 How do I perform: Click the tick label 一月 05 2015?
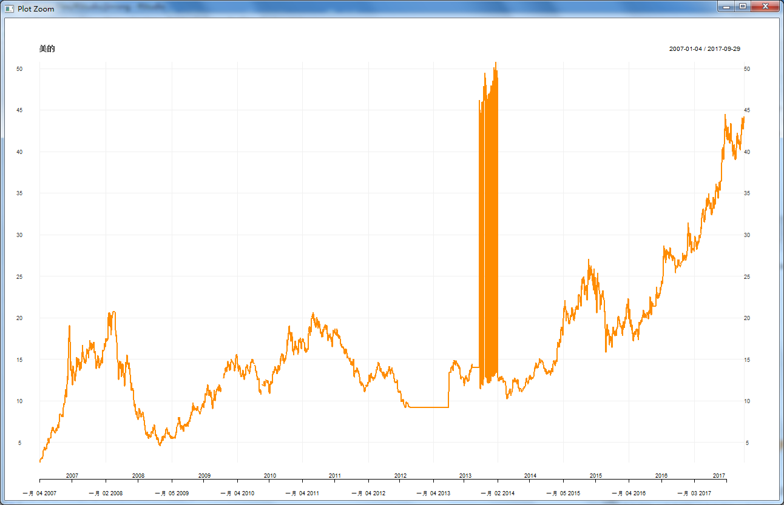coord(563,493)
